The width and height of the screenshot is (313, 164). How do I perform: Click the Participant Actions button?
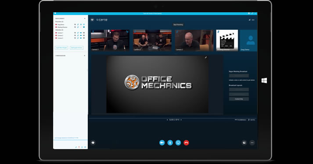(x=77, y=48)
